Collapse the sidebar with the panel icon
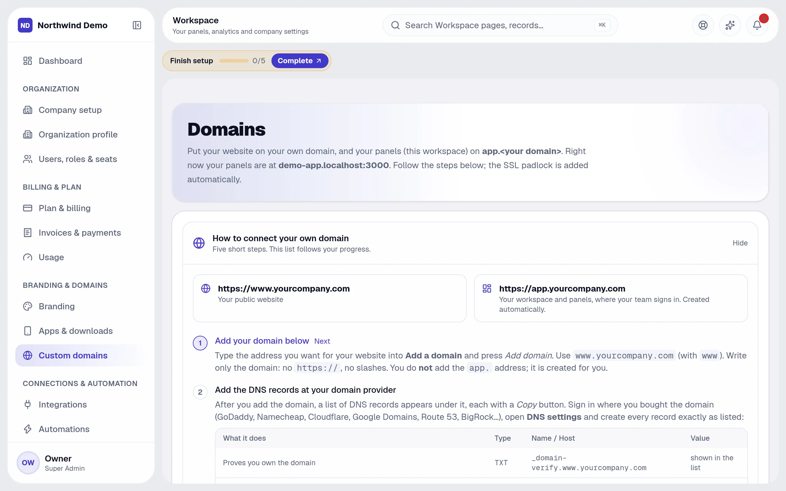Image resolution: width=786 pixels, height=491 pixels. (x=137, y=25)
